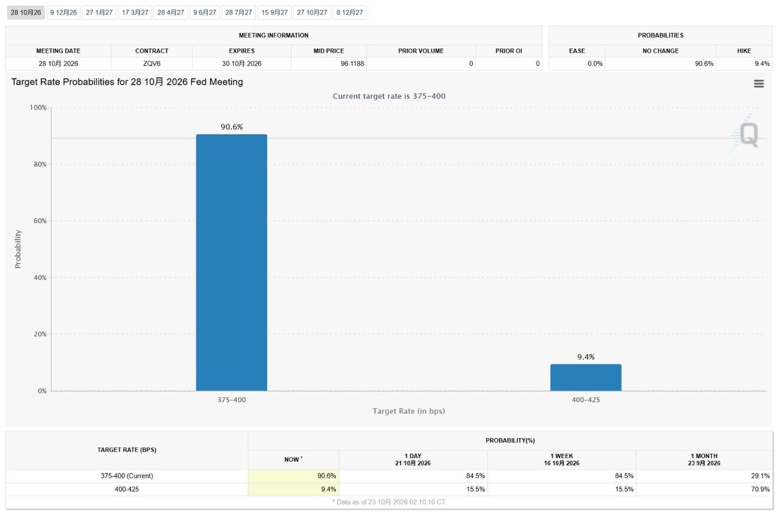Image resolution: width=780 pixels, height=516 pixels.
Task: Click the 400-425 target rate row label
Action: point(127,489)
